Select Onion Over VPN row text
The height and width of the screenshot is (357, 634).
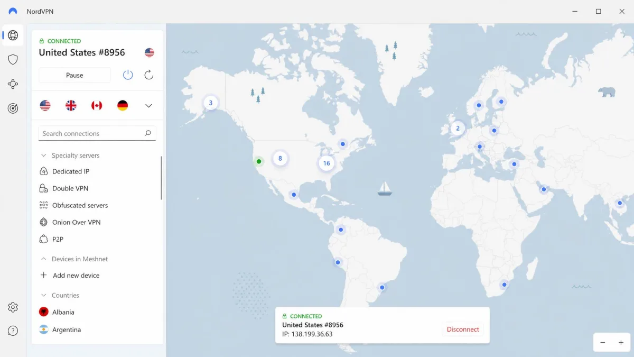coord(76,222)
